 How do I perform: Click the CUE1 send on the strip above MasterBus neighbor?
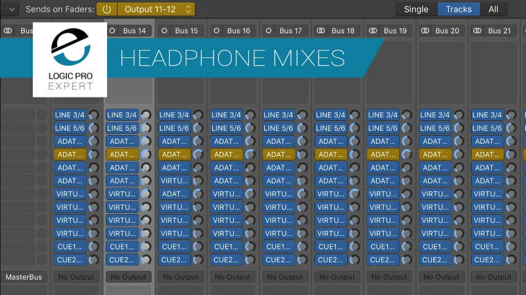[70, 247]
